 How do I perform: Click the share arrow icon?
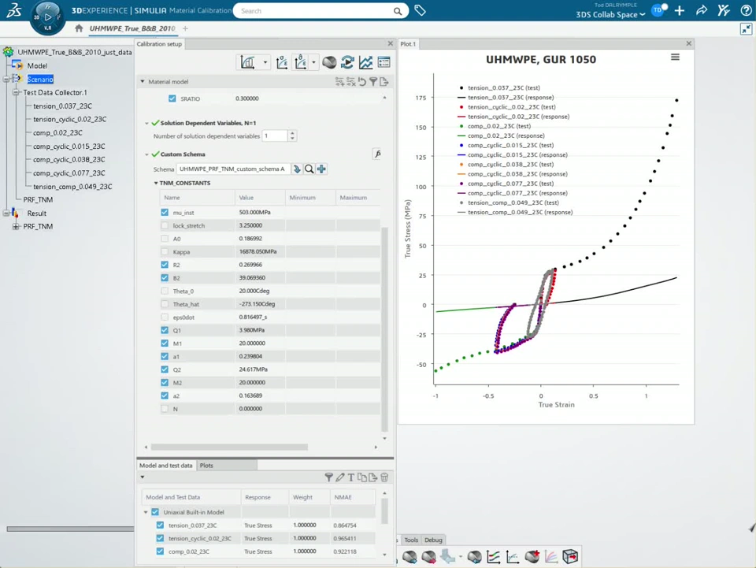pyautogui.click(x=702, y=10)
